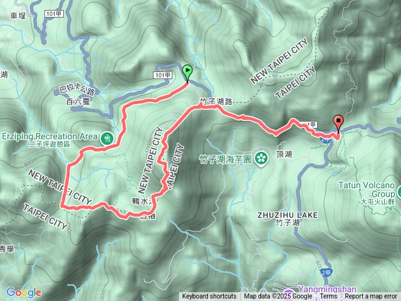Click the ZHUZIHU LAKE label

[288, 215]
